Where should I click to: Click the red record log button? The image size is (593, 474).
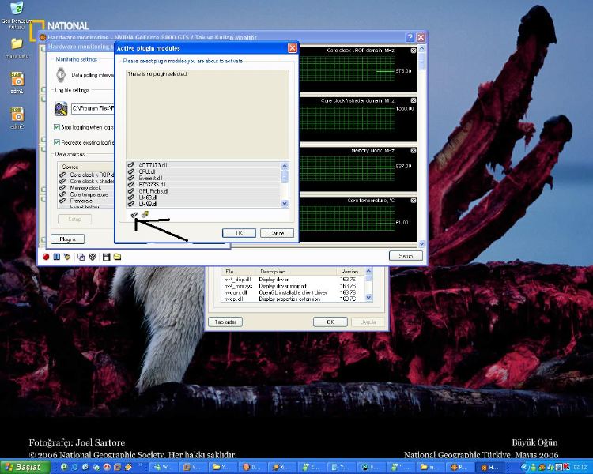(46, 257)
